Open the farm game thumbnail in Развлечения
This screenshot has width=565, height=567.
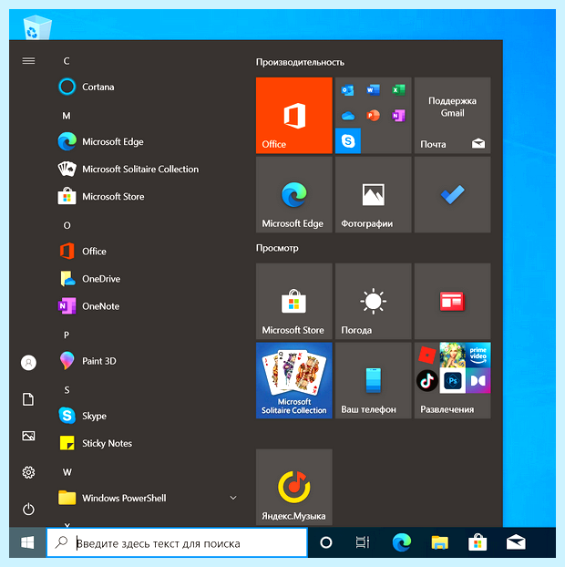pos(453,356)
